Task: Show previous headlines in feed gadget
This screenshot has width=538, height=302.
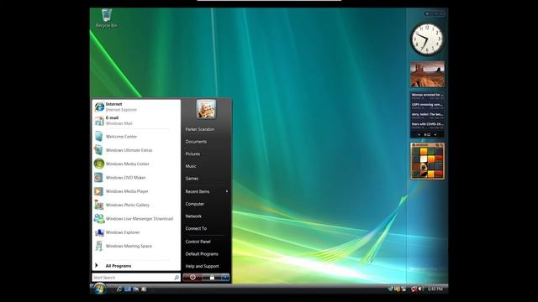Action: pos(419,134)
